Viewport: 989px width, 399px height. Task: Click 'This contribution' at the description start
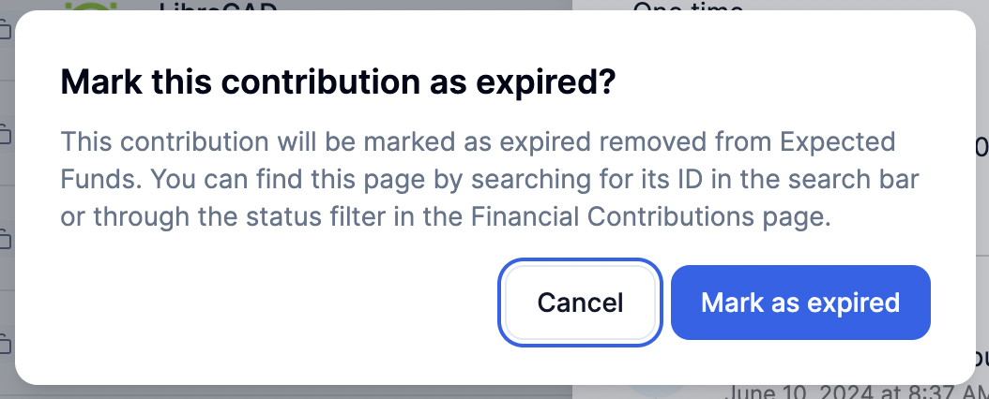click(x=163, y=143)
